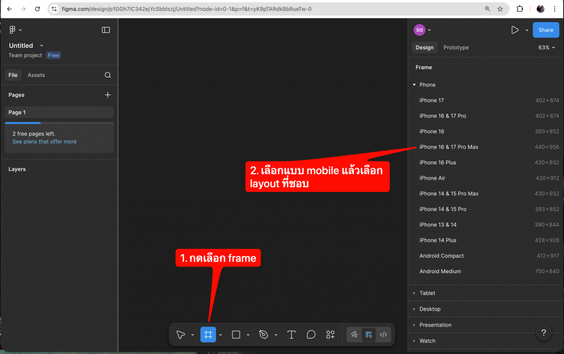The image size is (564, 354).
Task: Select the Rectangle shape tool
Action: [236, 335]
